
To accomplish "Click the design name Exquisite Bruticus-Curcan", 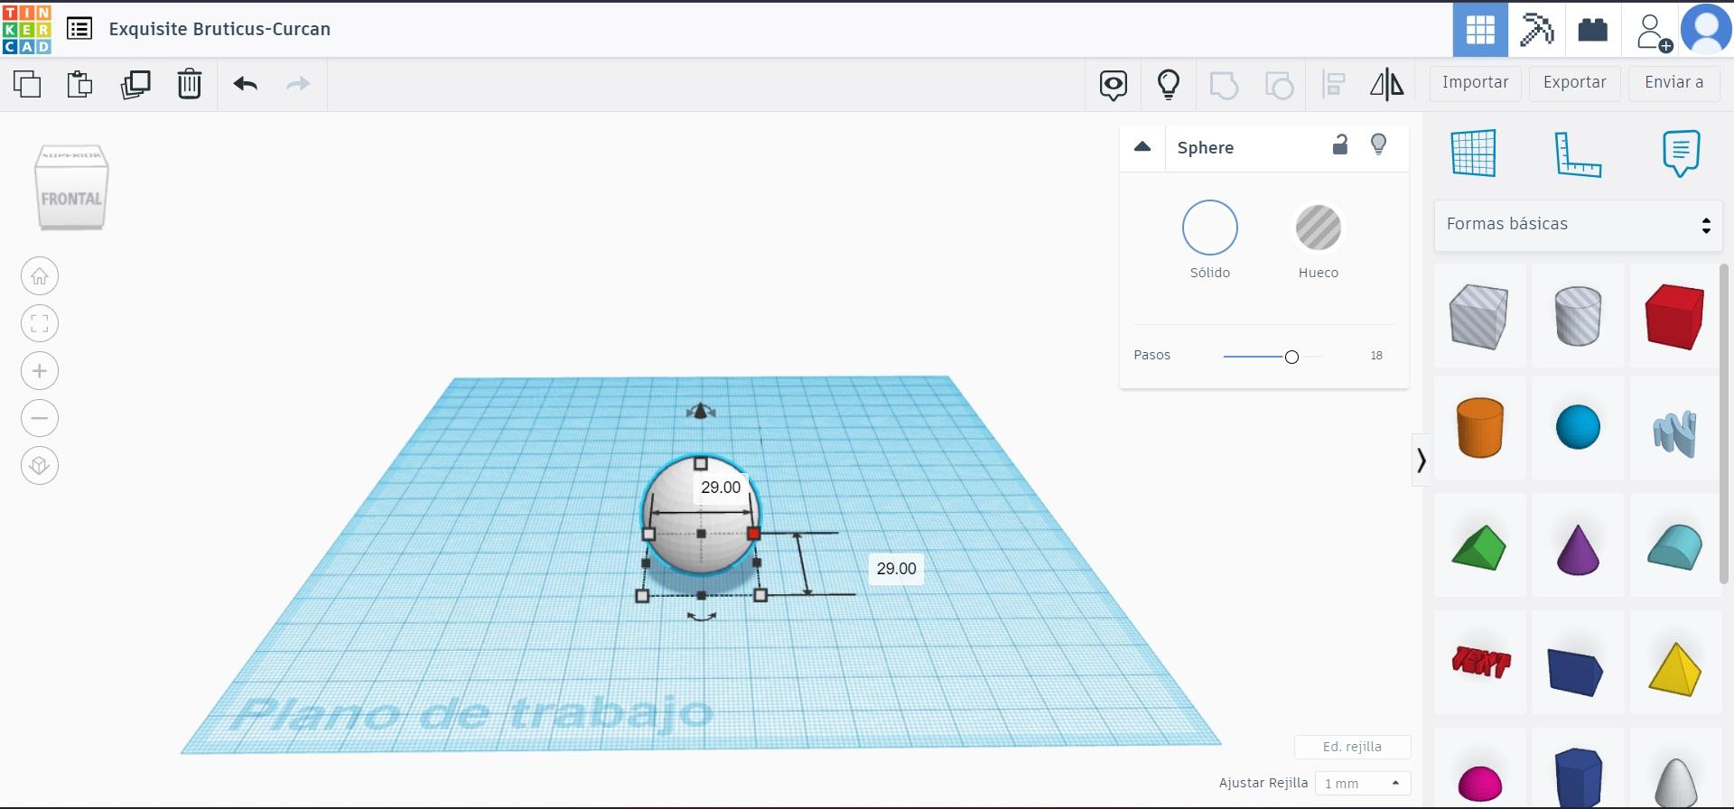I will point(219,29).
